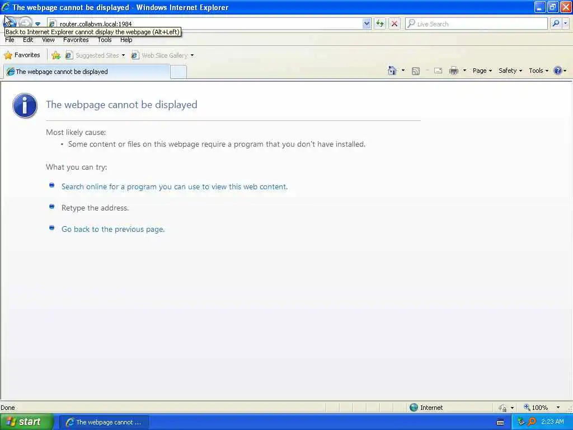The width and height of the screenshot is (573, 430).
Task: Click the Internet Explorer logo in title bar
Action: pos(6,7)
